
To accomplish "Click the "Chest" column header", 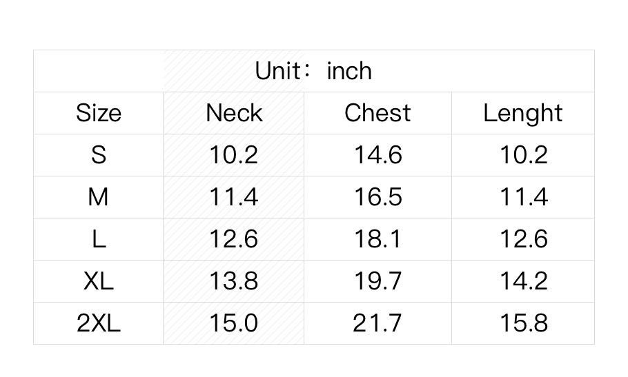I will [x=377, y=113].
